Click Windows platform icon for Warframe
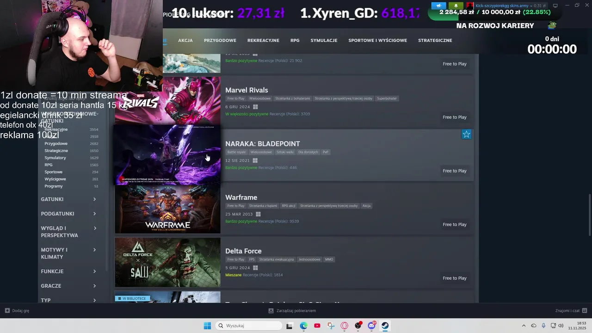Image resolution: width=592 pixels, height=333 pixels. coord(258,214)
